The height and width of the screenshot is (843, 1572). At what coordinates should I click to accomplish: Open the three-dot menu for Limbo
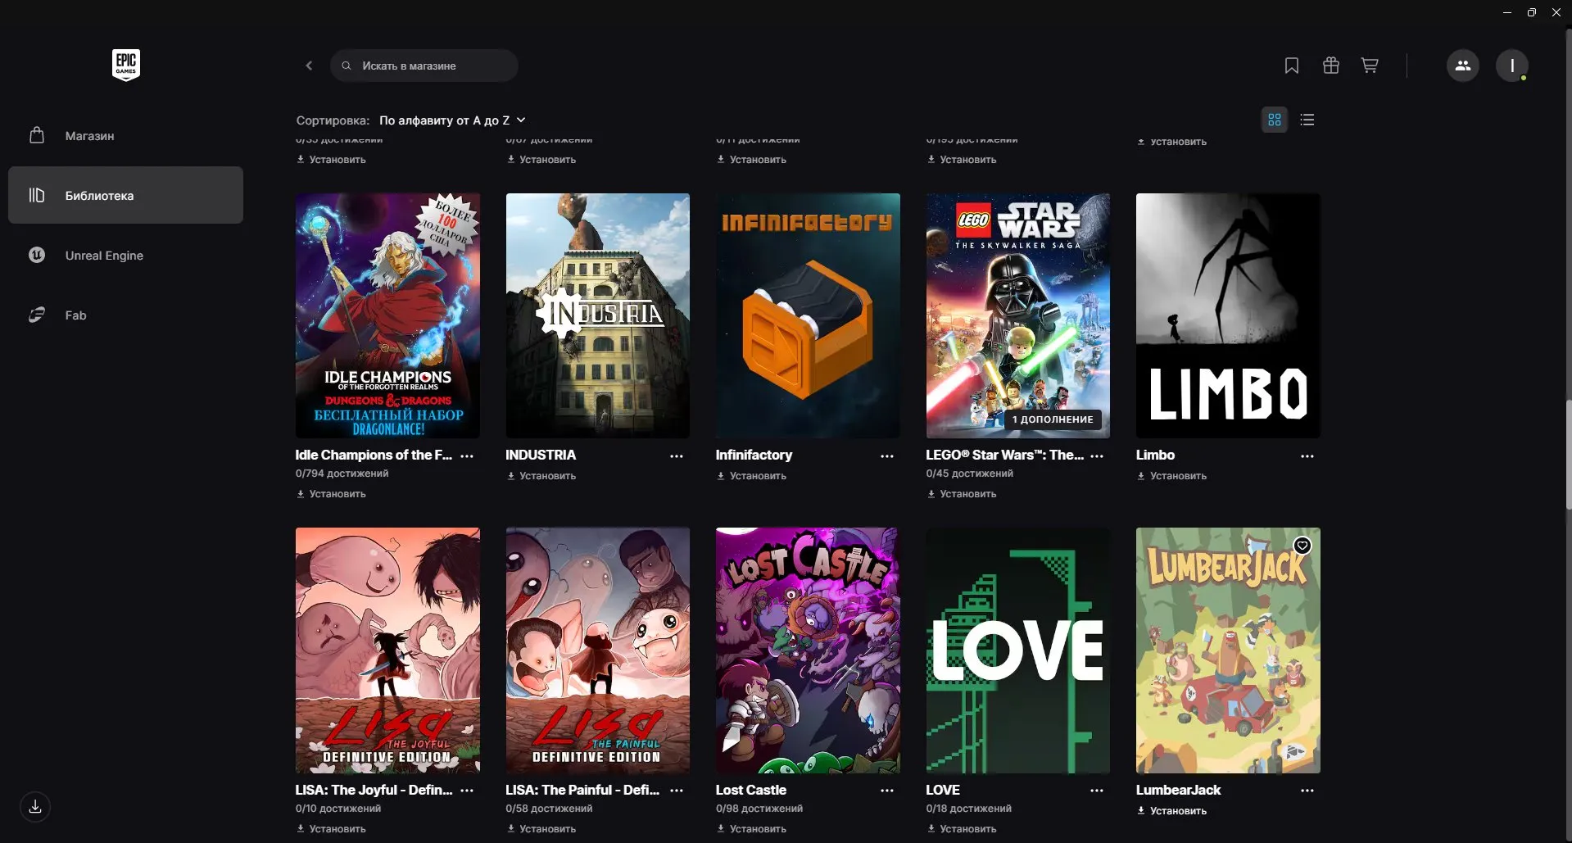coord(1307,456)
